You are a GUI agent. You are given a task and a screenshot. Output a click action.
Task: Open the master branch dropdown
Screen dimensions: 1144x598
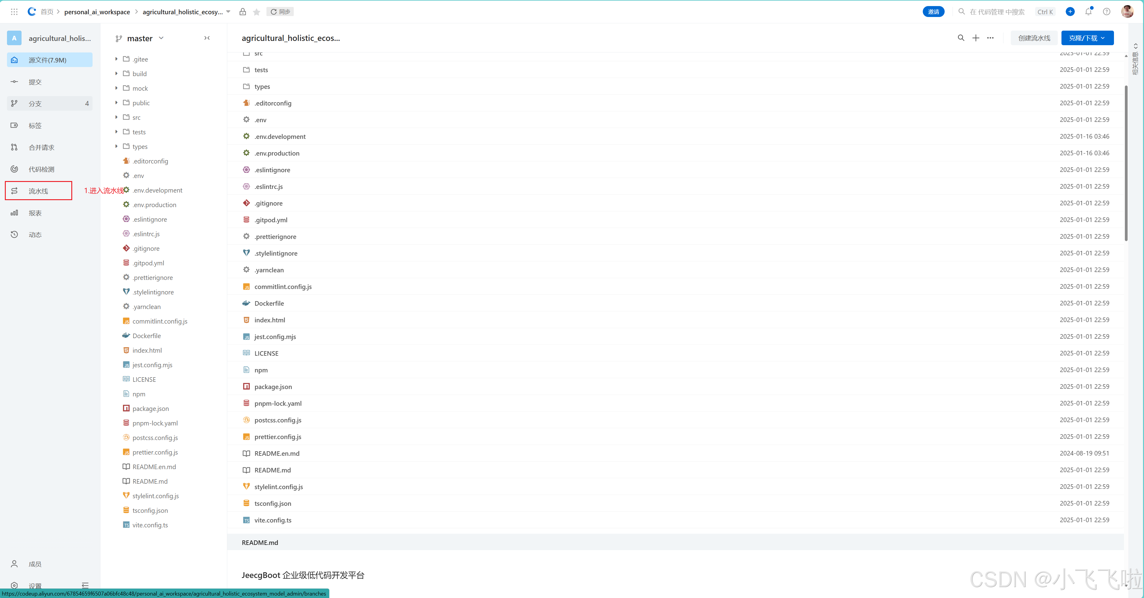pyautogui.click(x=140, y=39)
